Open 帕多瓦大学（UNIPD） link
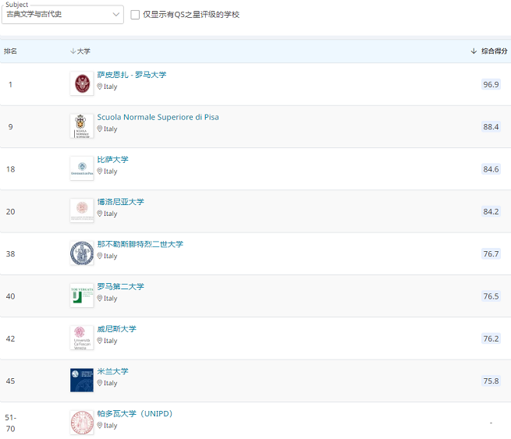 (135, 413)
